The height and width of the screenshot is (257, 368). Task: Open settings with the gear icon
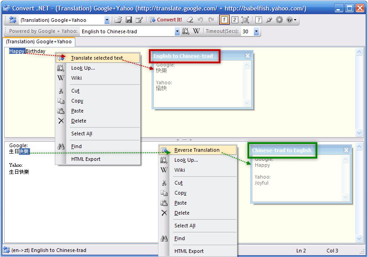279,20
